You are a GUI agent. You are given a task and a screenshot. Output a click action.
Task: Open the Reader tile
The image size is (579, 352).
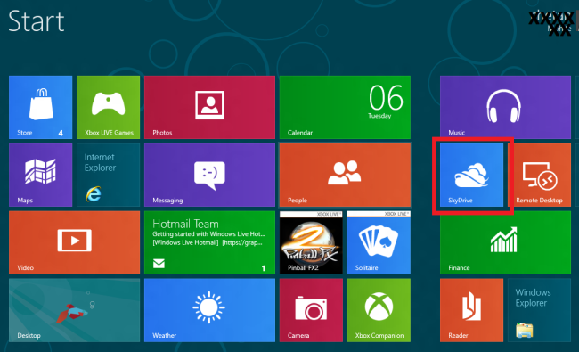[471, 310]
